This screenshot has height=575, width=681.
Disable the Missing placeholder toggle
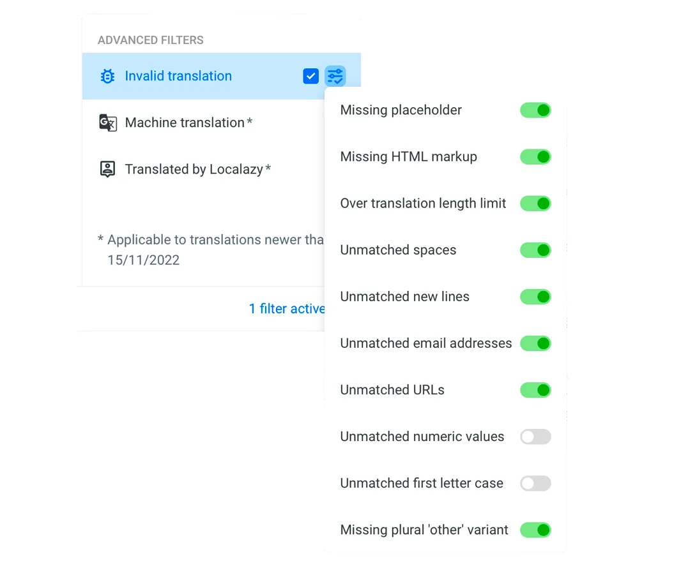(535, 110)
